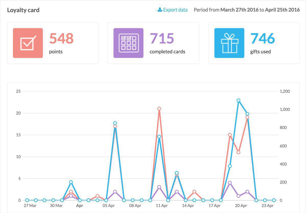Click the Loyalty card heading

pos(23,10)
